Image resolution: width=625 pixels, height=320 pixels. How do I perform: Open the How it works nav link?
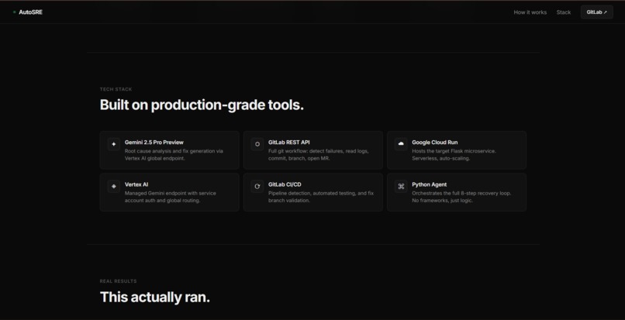click(530, 12)
